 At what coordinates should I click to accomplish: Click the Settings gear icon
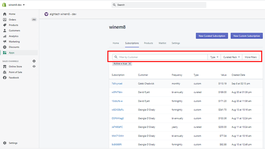pyautogui.click(x=5, y=143)
